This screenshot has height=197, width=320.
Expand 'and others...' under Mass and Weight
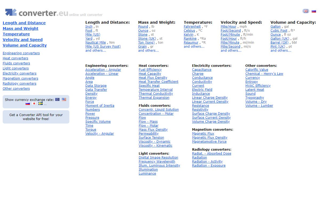coord(148,51)
